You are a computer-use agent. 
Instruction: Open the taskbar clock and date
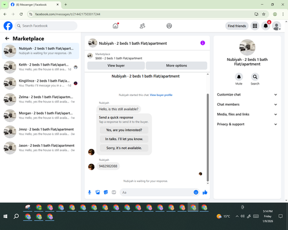pos(268,216)
